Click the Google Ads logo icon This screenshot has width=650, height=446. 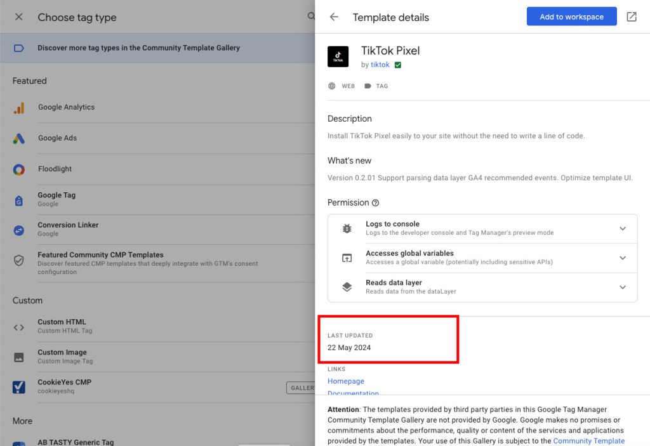click(18, 138)
